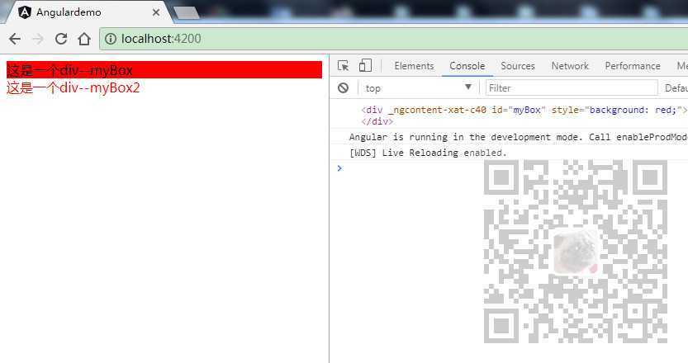The image size is (688, 363).
Task: Click the closing </div> console line
Action: 377,121
